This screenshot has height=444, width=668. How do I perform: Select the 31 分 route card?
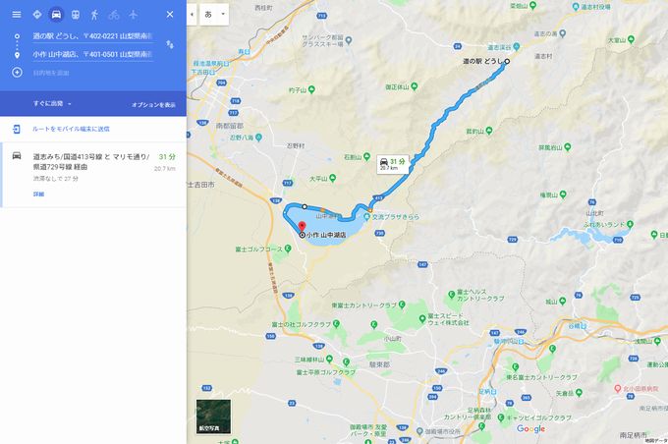93,175
